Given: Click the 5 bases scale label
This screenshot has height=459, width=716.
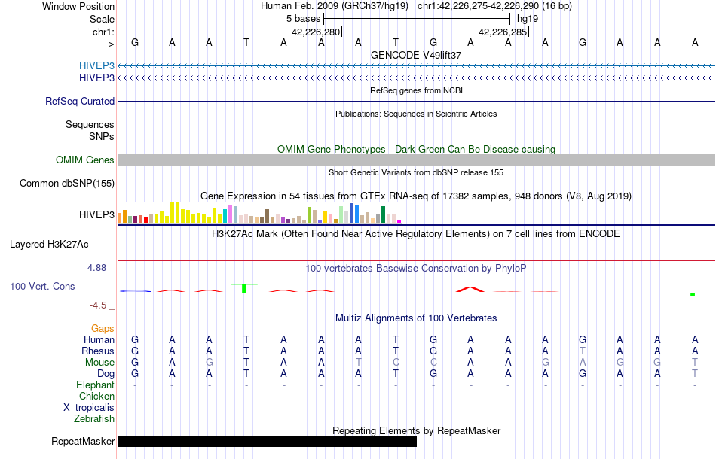Looking at the screenshot, I should 303,19.
